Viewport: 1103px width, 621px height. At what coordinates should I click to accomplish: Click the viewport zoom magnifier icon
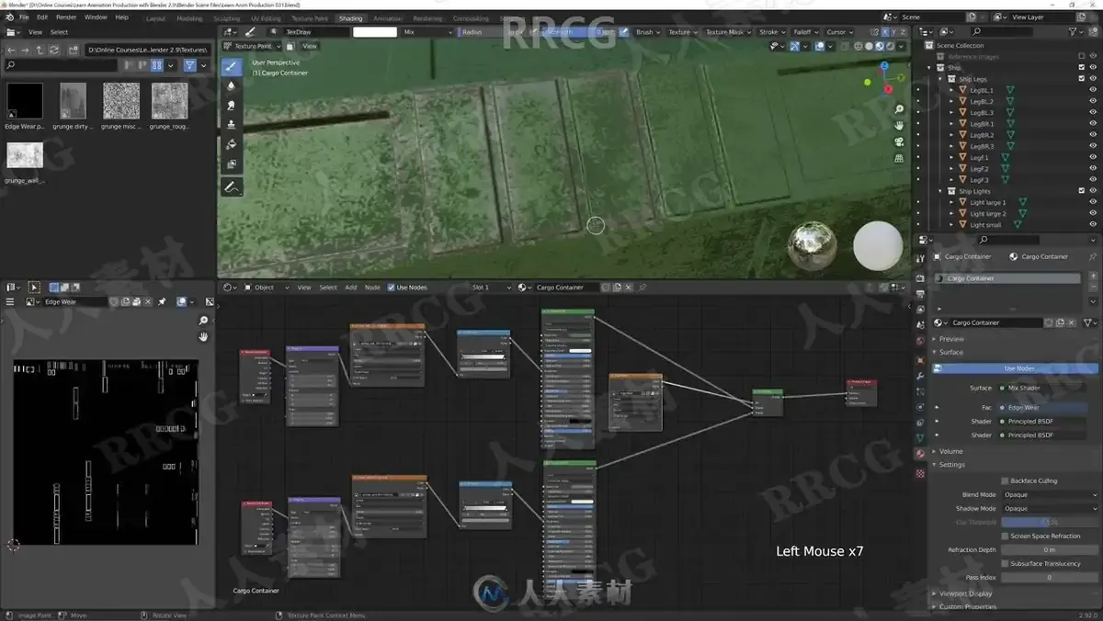(899, 109)
